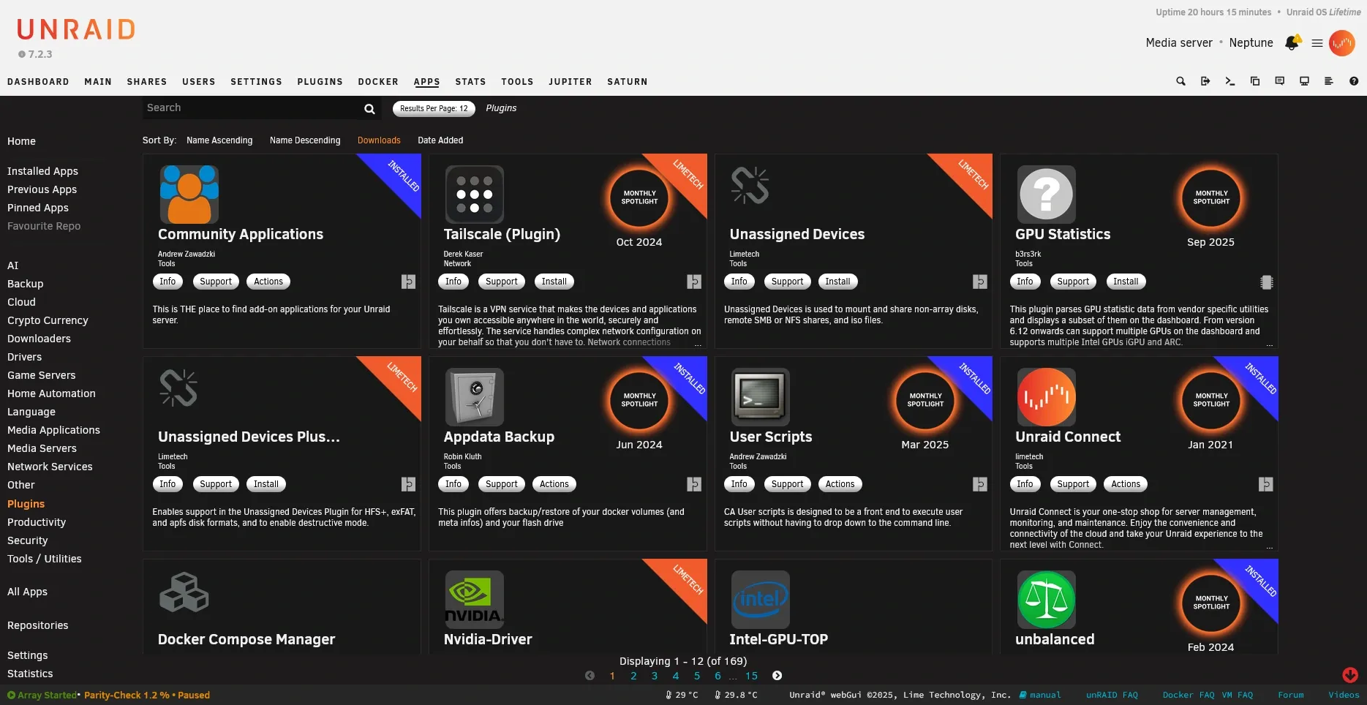Open Info for GPU Statistics
The height and width of the screenshot is (705, 1367).
(x=1025, y=282)
